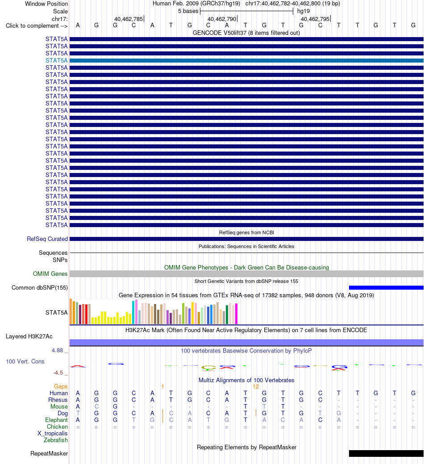Click the Scale label
Viewport: 424px width, 464px height.
pyautogui.click(x=60, y=12)
